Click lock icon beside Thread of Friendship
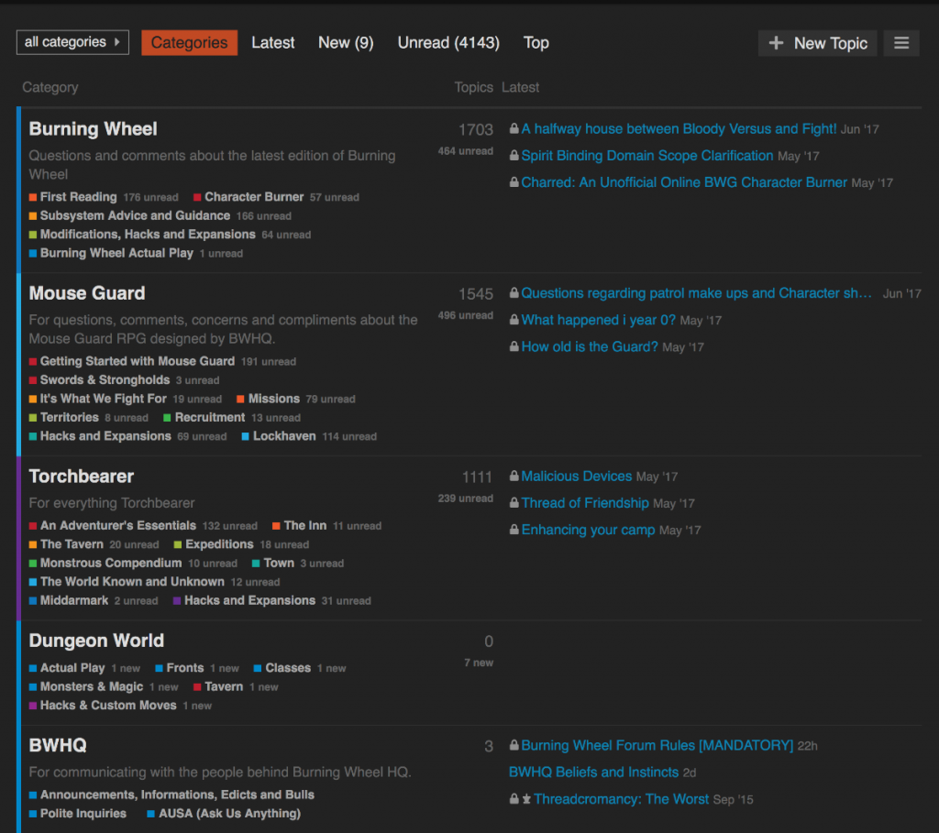939x833 pixels. pyautogui.click(x=514, y=503)
